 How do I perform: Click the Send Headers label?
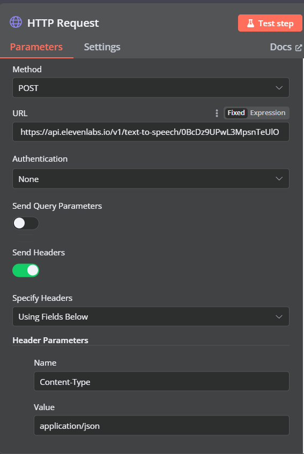[39, 253]
